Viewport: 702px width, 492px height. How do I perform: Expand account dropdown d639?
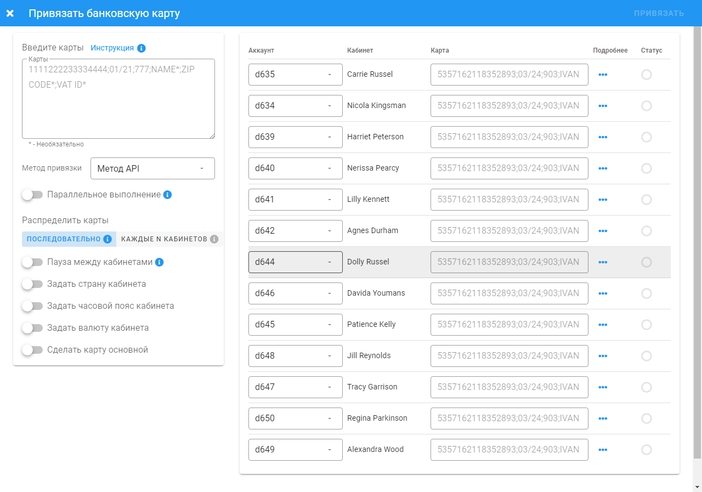coord(296,137)
